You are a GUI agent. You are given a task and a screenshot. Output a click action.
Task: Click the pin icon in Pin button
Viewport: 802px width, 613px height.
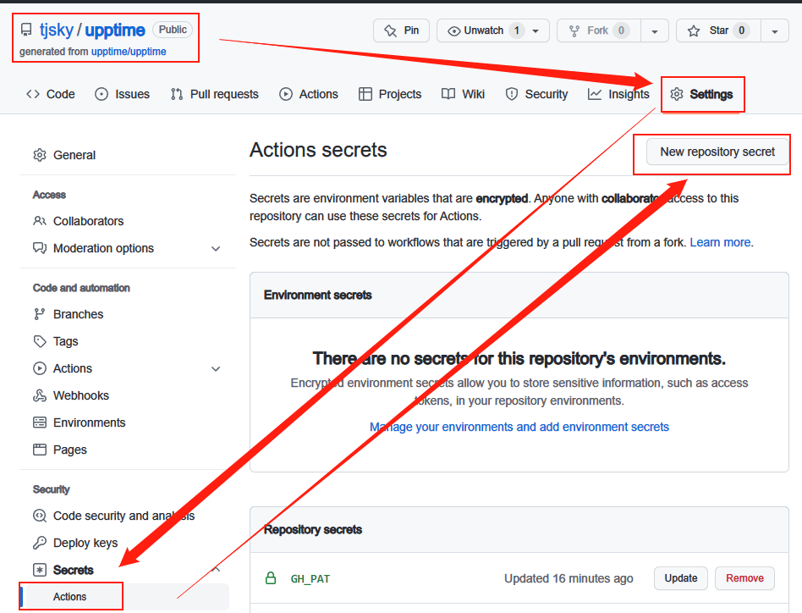pyautogui.click(x=391, y=30)
